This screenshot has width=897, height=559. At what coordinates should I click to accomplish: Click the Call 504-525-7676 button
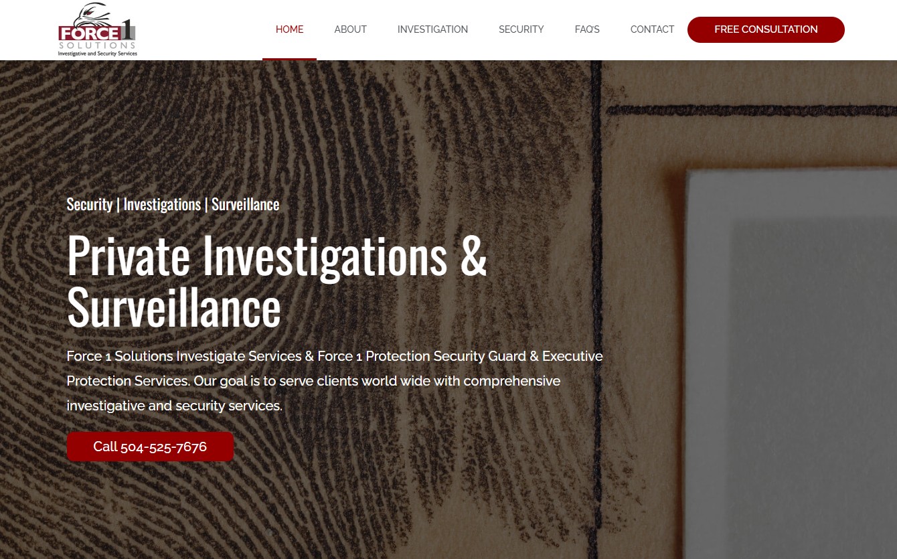click(150, 447)
